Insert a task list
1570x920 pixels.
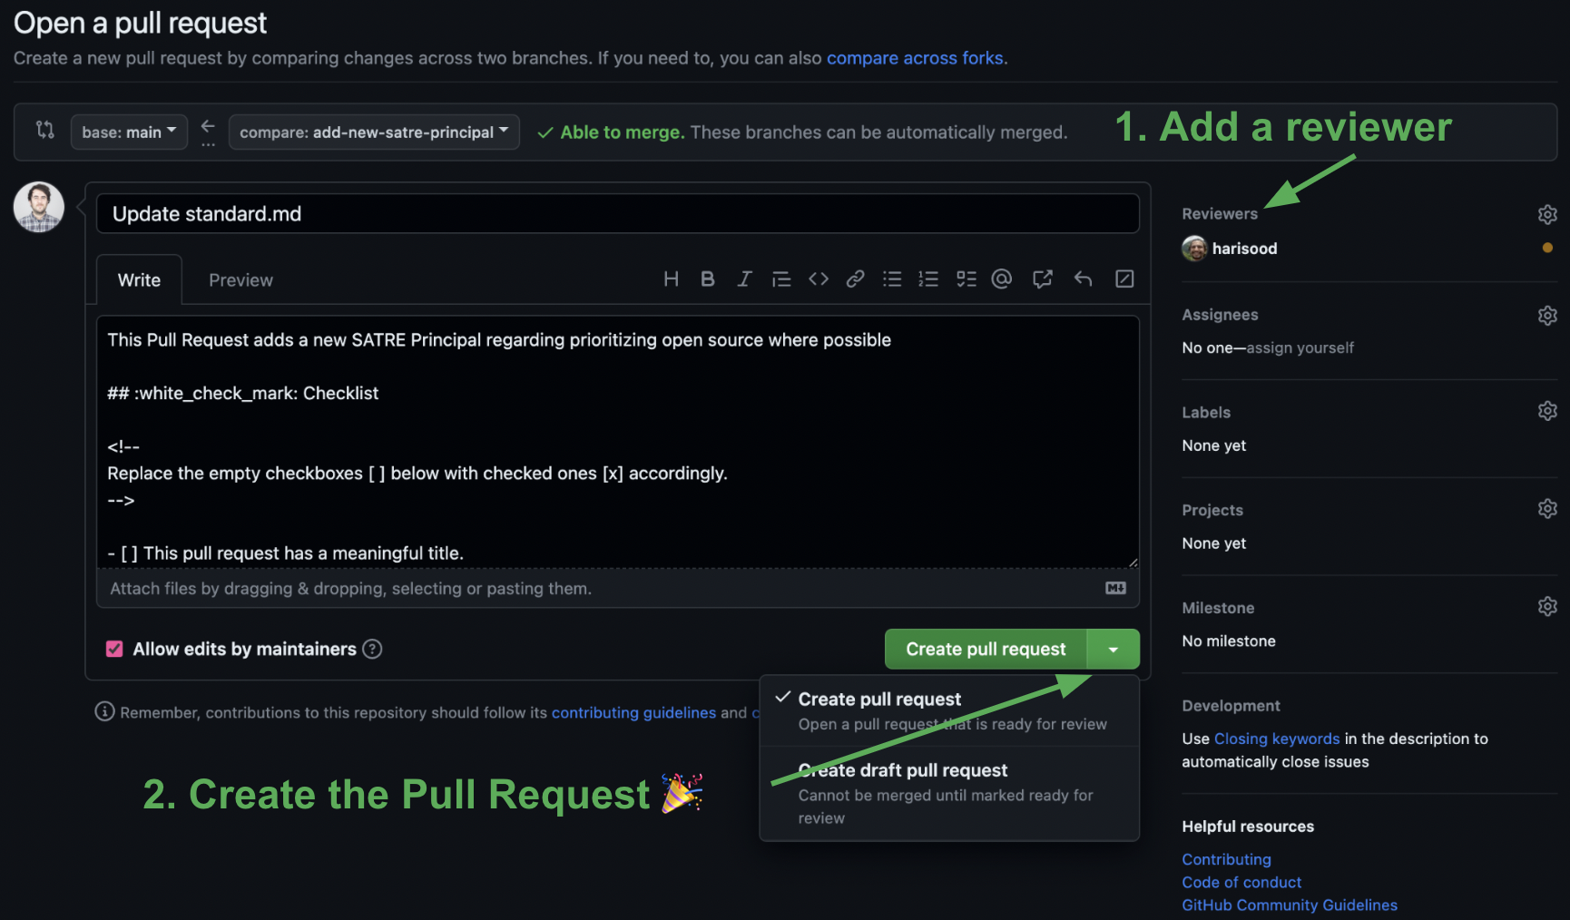click(967, 279)
